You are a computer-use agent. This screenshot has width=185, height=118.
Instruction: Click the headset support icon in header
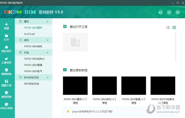point(161,12)
